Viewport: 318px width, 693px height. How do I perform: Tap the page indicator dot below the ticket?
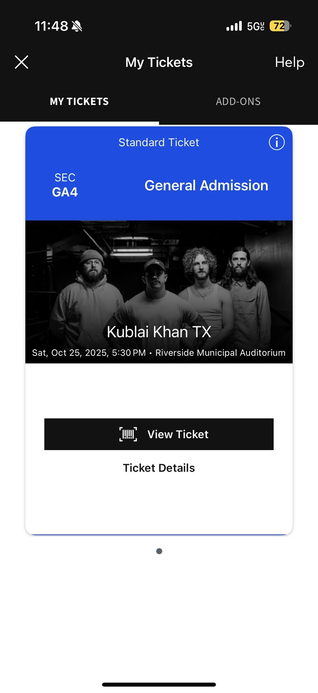click(x=159, y=551)
